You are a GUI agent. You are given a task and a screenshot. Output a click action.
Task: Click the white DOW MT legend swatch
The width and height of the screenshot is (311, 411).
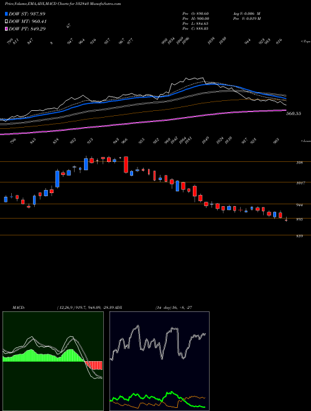[x=7, y=22]
